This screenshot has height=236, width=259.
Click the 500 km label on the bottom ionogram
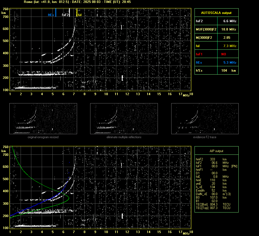tap(5, 179)
